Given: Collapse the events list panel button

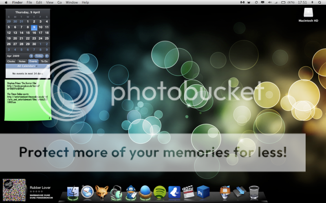Looking at the screenshot, I should click(x=48, y=66).
